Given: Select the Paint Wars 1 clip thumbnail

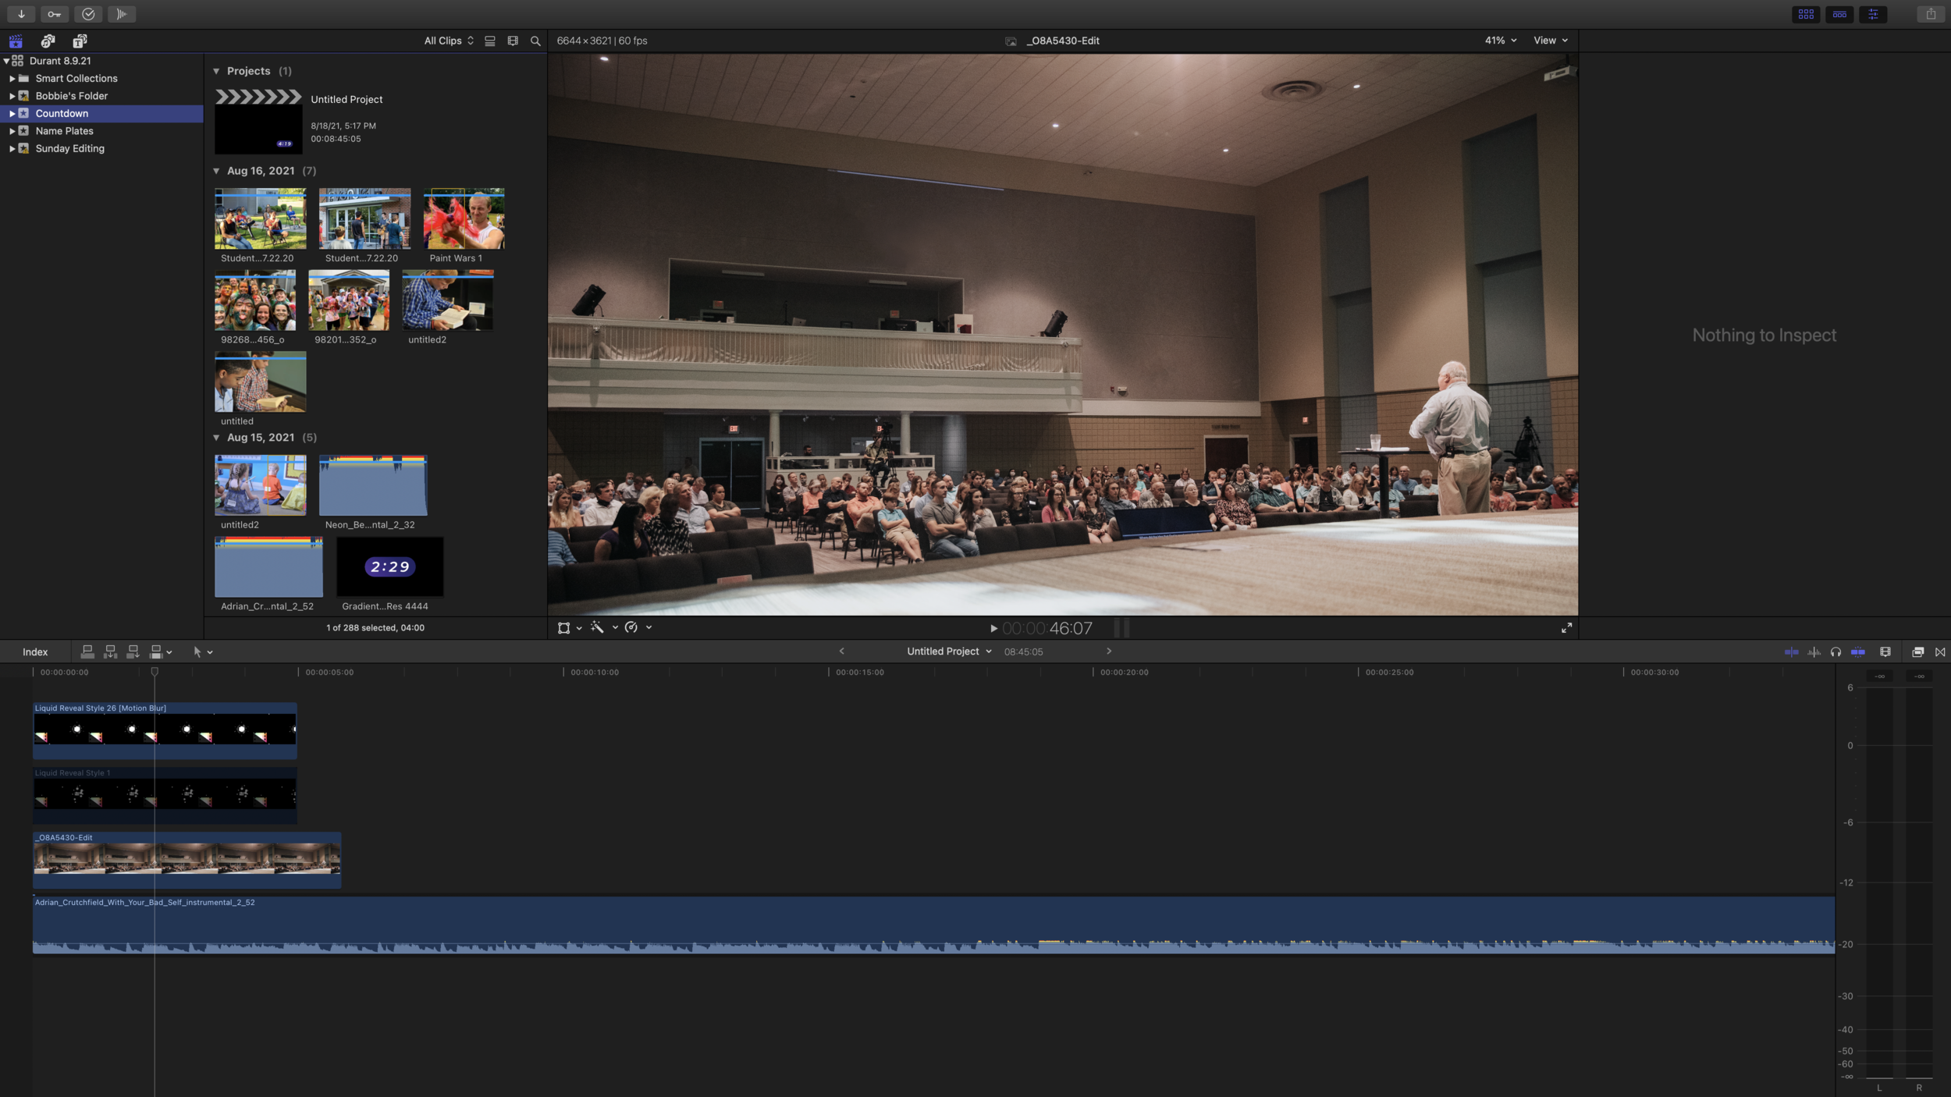Looking at the screenshot, I should (x=464, y=219).
